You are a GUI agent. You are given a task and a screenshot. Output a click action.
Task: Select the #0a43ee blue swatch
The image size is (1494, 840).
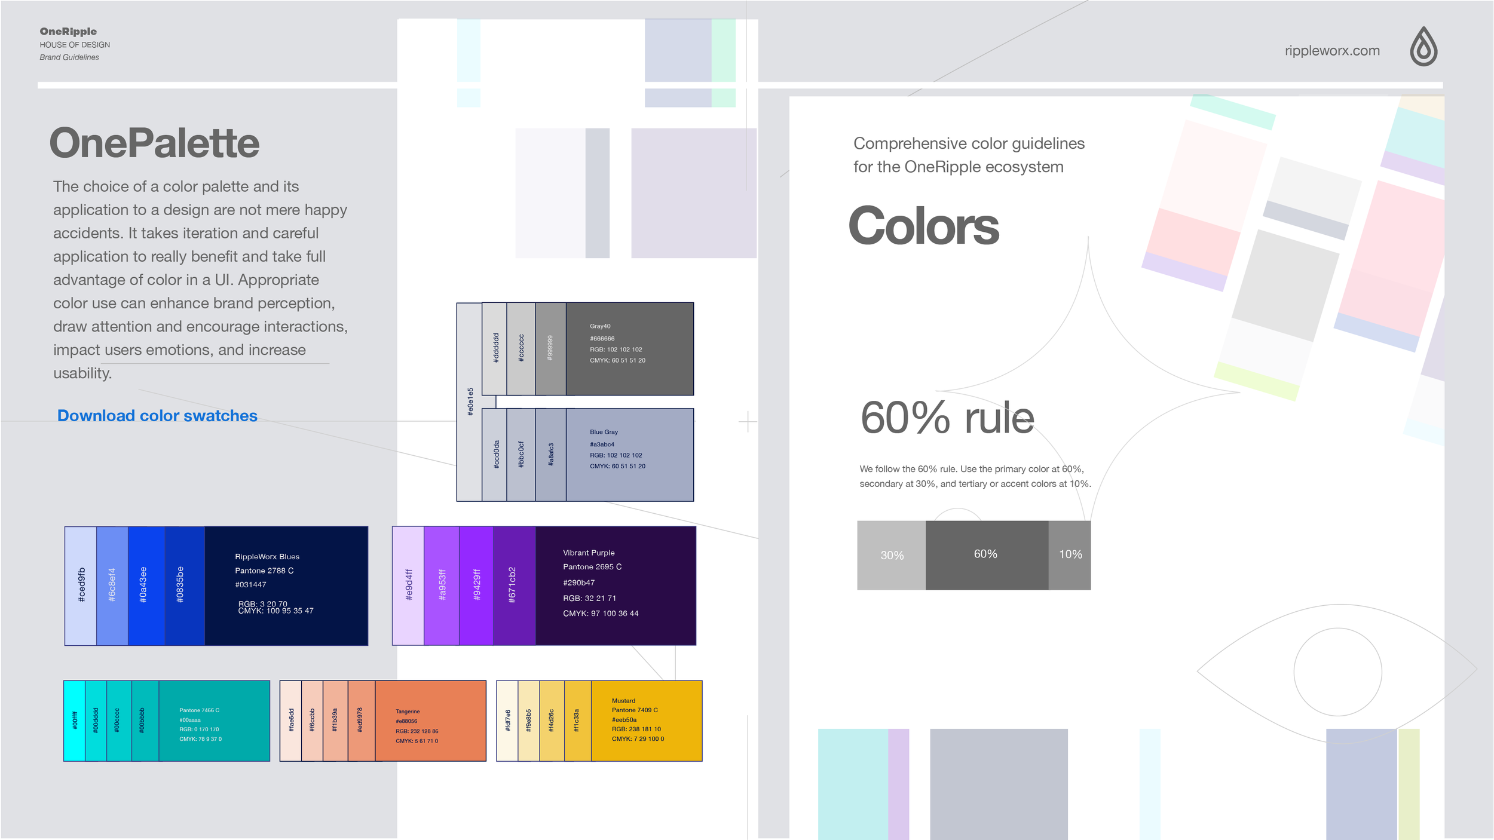pyautogui.click(x=146, y=585)
